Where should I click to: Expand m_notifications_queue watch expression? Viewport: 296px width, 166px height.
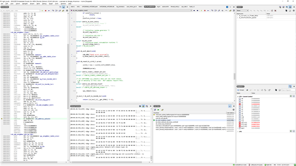coord(238,18)
